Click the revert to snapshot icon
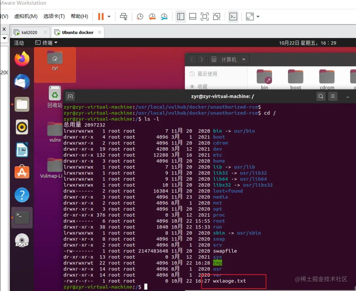This screenshot has height=291, width=356. point(152,16)
